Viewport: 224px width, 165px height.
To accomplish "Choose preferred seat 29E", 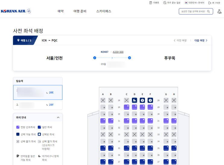I will pyautogui.click(x=142, y=107).
